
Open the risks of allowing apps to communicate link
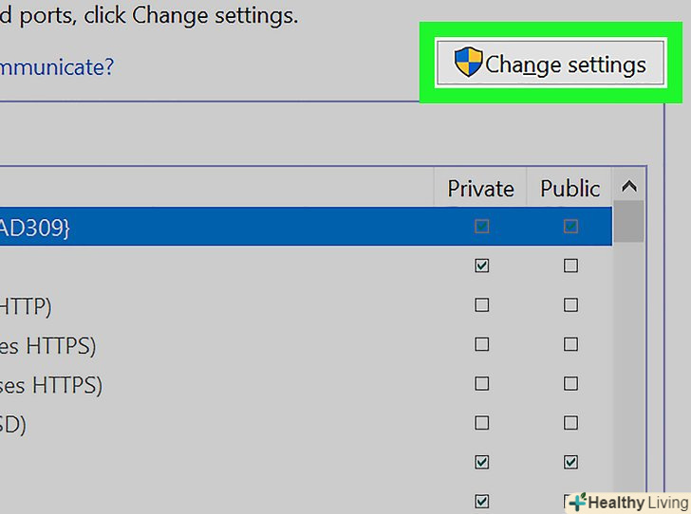click(x=57, y=67)
